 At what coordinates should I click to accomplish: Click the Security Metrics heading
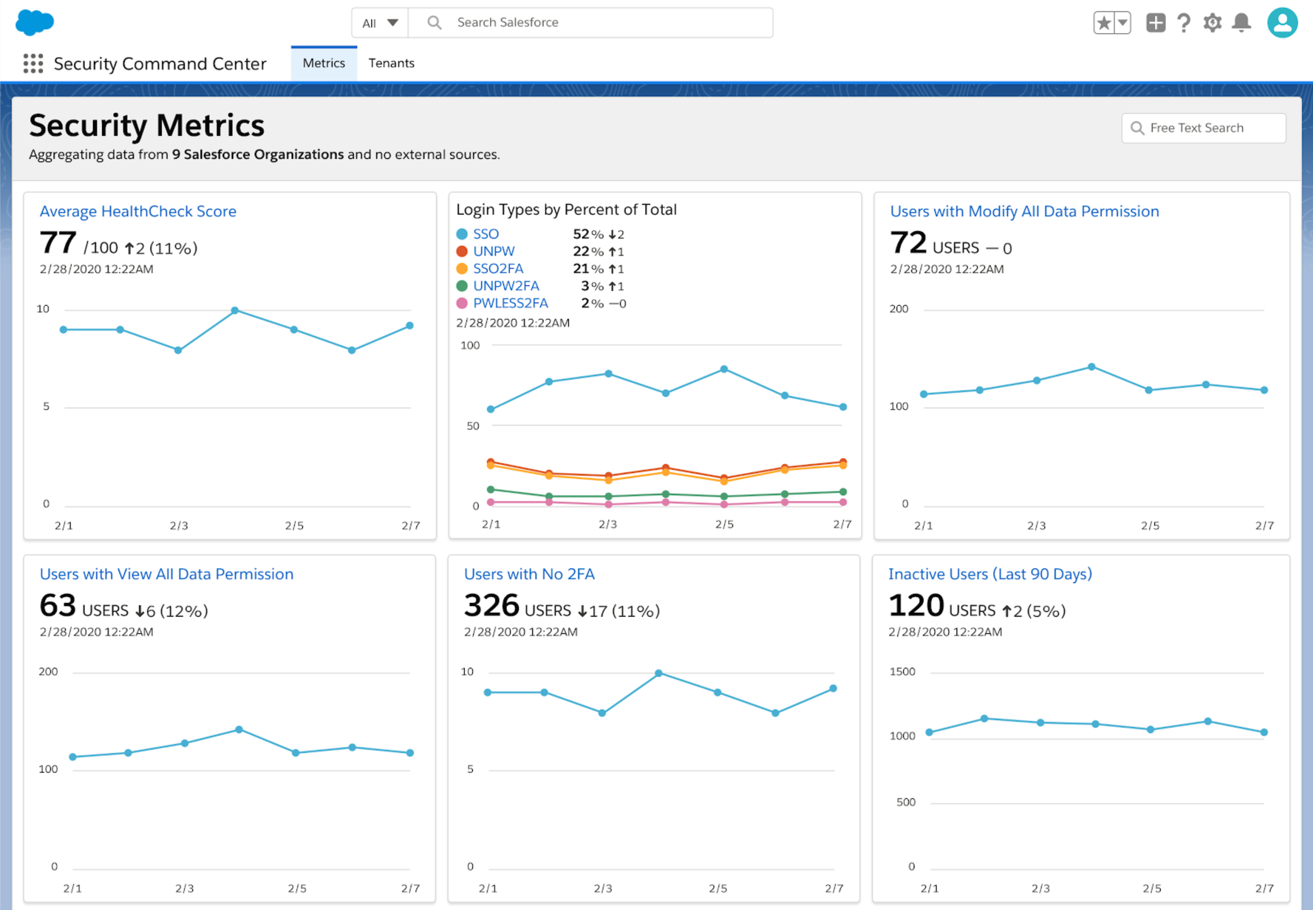[147, 125]
